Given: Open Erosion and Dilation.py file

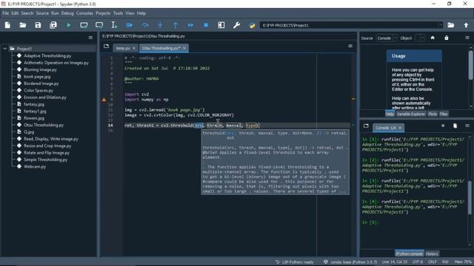Looking at the screenshot, I should pyautogui.click(x=45, y=98).
